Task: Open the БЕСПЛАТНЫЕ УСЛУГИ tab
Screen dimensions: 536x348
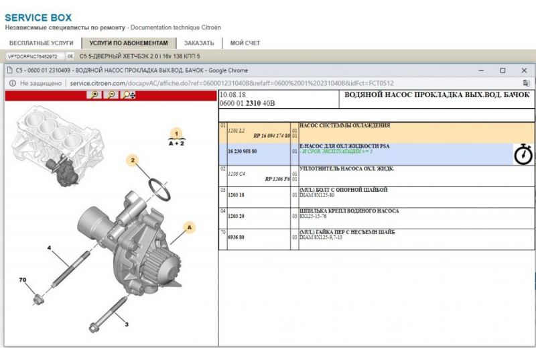Action: (40, 43)
